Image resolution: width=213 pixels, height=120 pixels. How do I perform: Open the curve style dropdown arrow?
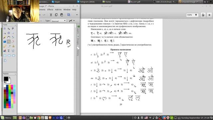74,21
